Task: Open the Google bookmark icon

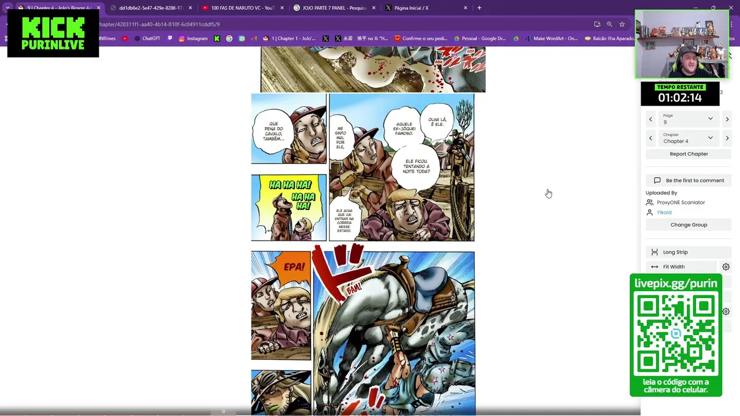Action: point(230,39)
